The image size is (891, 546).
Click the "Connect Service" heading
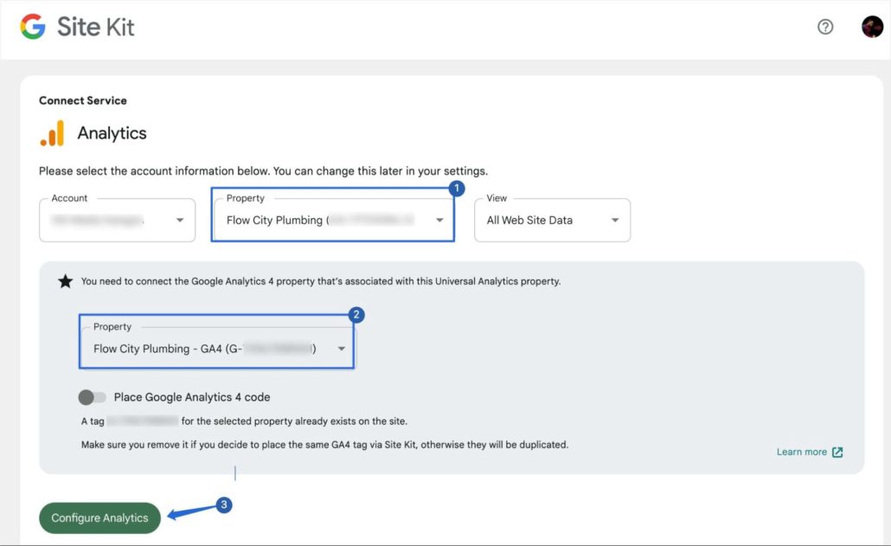83,100
